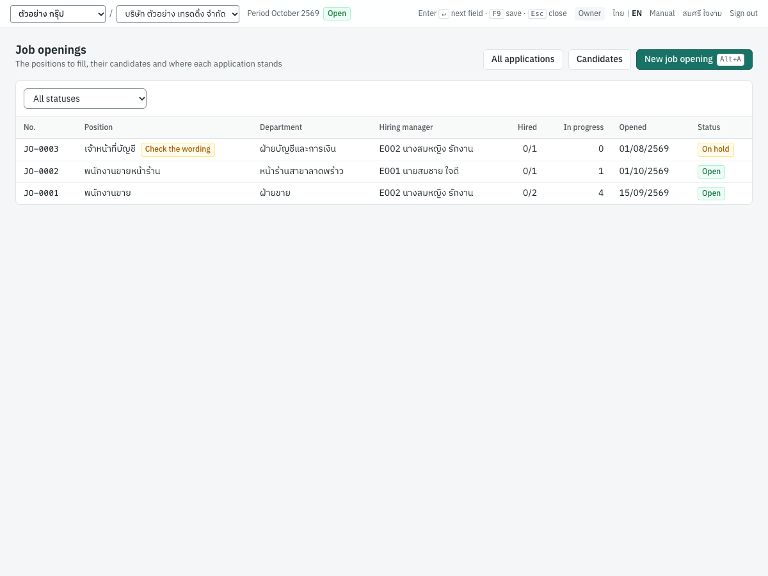Click position เจ้าหน้าที่บัญชี
This screenshot has height=576, width=768.
(x=110, y=149)
